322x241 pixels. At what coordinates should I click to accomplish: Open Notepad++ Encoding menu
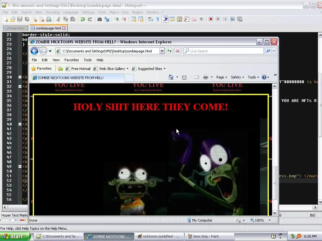(x=53, y=12)
